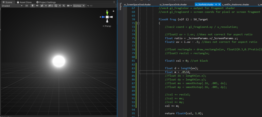Pin the sc_Starfield.shader tab
This screenshot has width=262, height=117.
[216, 5]
